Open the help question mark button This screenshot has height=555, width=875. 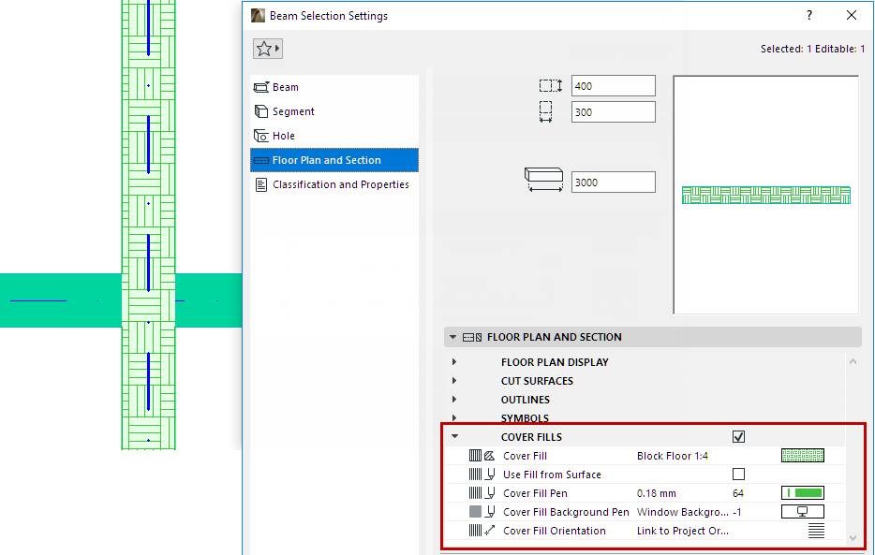[x=809, y=16]
